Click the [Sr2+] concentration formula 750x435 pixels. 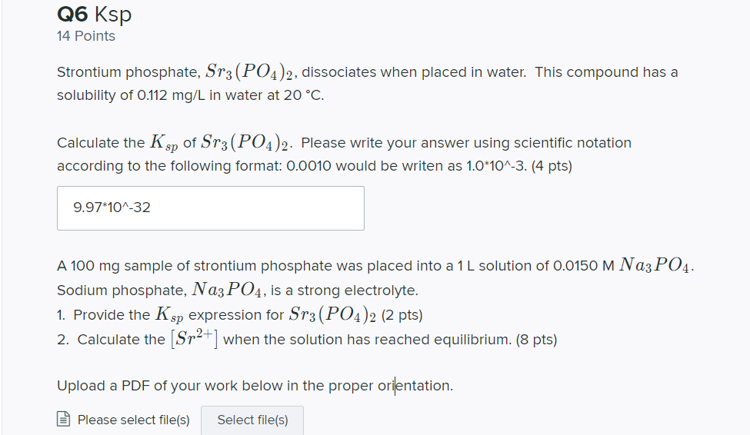pos(194,338)
